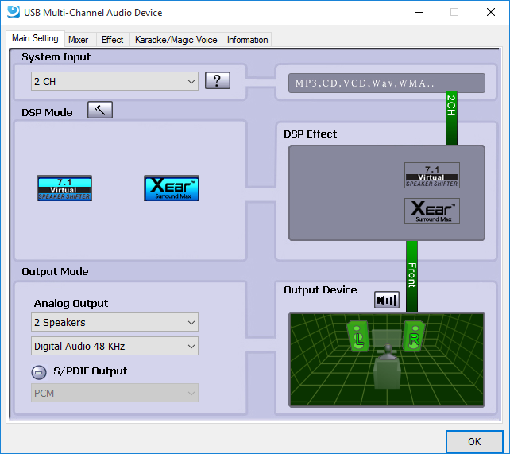
Task: Enable 7.1 Virtual Speaker Shifter mode
Action: pos(64,188)
